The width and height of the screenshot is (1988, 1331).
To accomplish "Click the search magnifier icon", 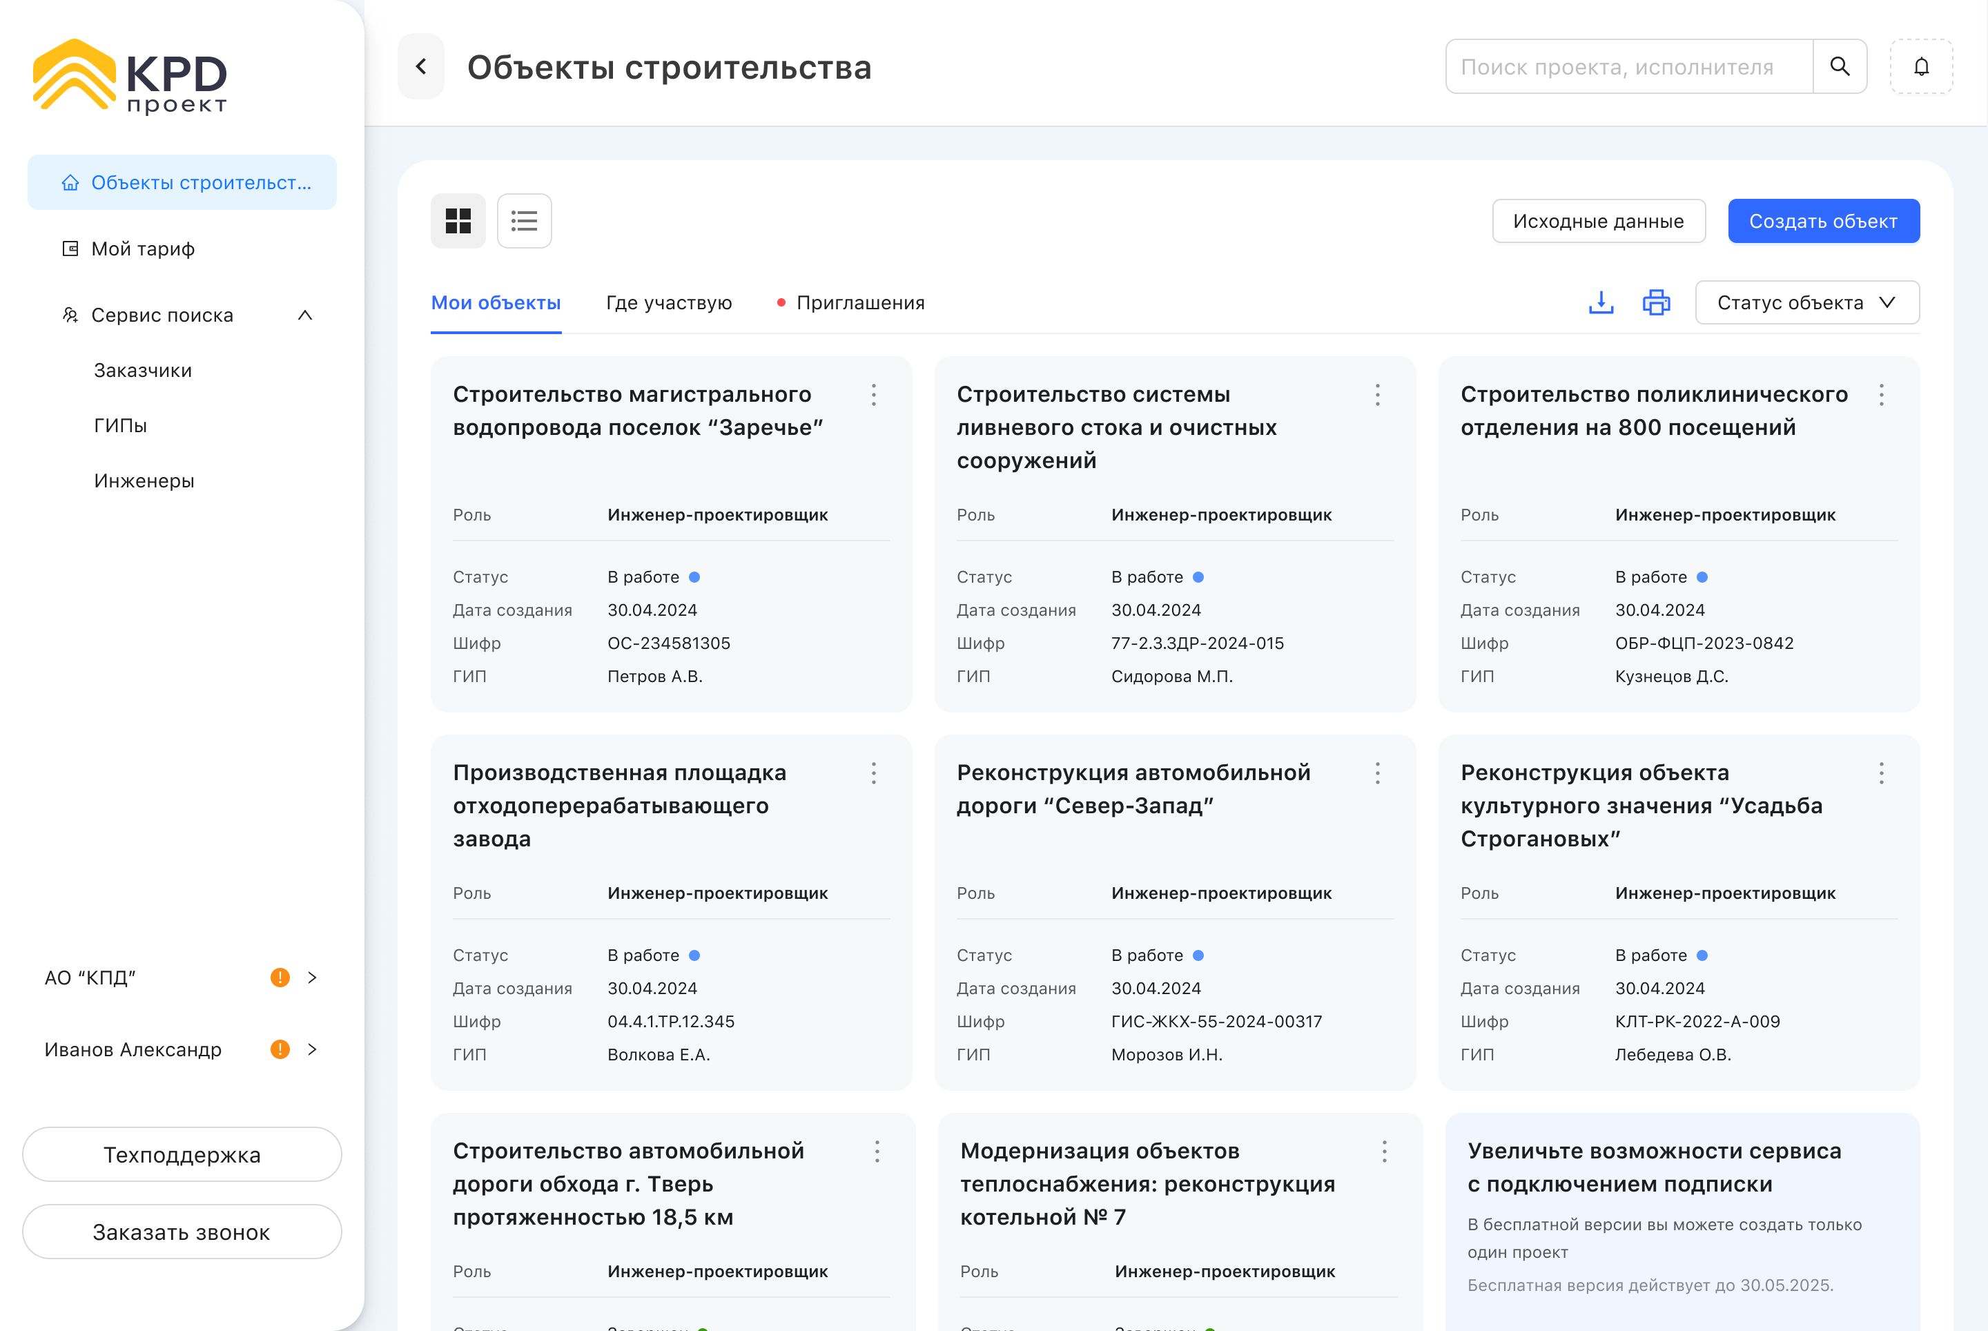I will [x=1840, y=66].
